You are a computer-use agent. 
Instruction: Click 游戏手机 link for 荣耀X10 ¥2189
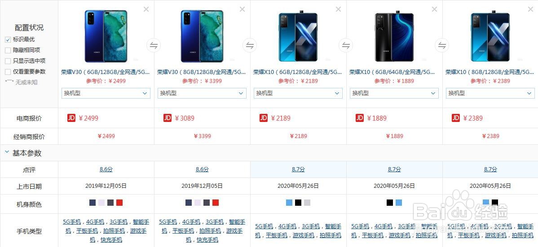tap(303, 235)
